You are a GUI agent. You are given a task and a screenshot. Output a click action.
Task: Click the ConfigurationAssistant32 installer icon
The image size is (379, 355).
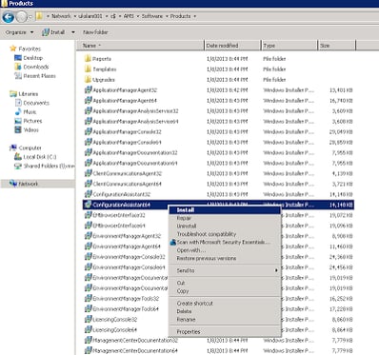[x=88, y=194]
